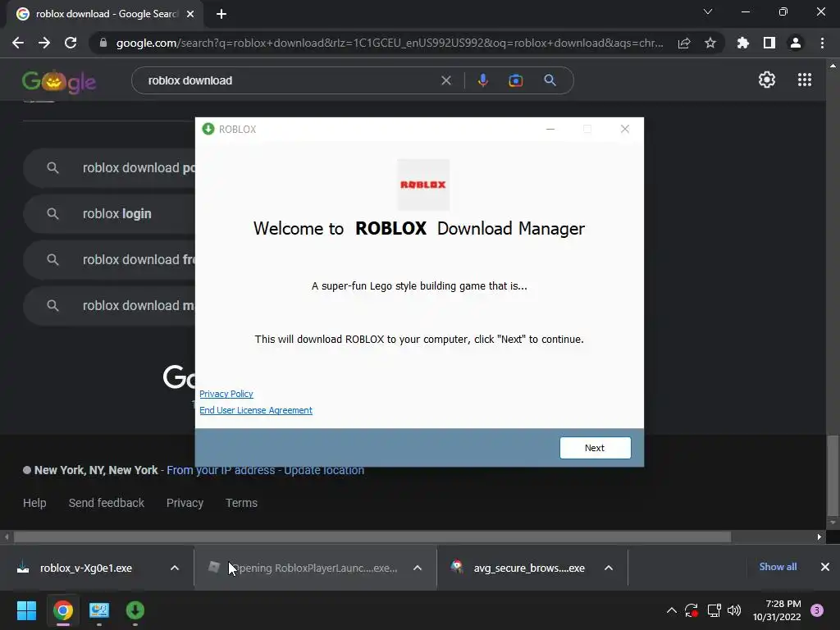Reload the Google search page
Viewport: 840px width, 630px height.
click(x=71, y=43)
